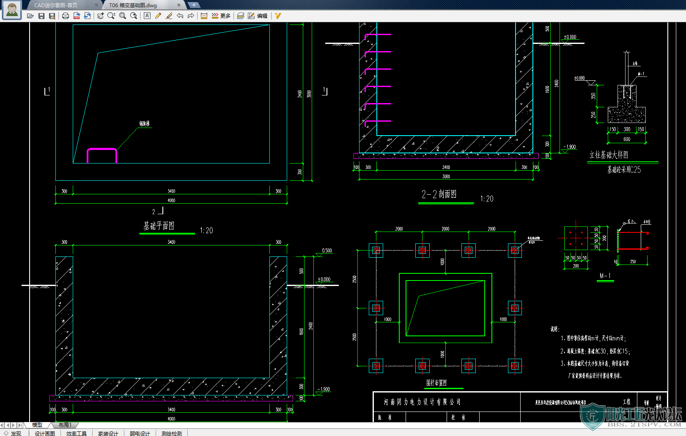The width and height of the screenshot is (686, 436).
Task: Close the CAD迷你看图-首页 tab
Action: tap(96, 5)
